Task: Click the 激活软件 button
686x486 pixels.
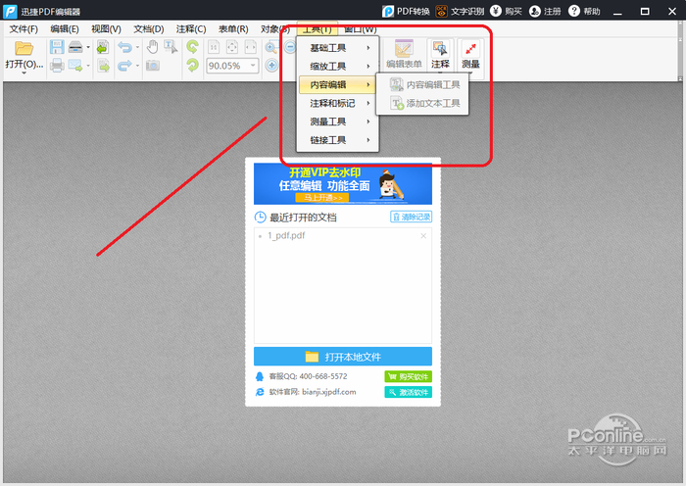Action: 409,392
